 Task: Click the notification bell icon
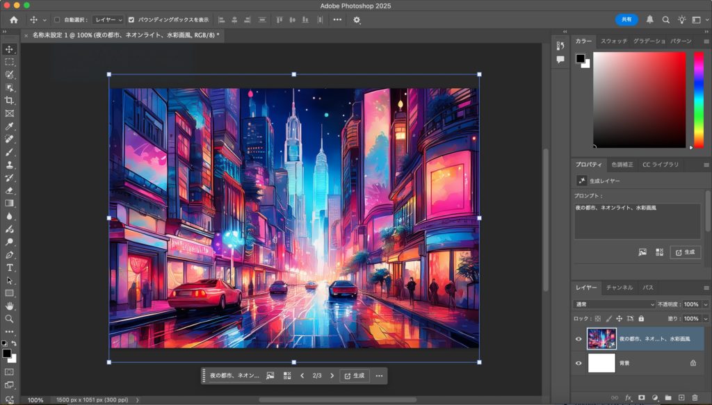click(649, 20)
